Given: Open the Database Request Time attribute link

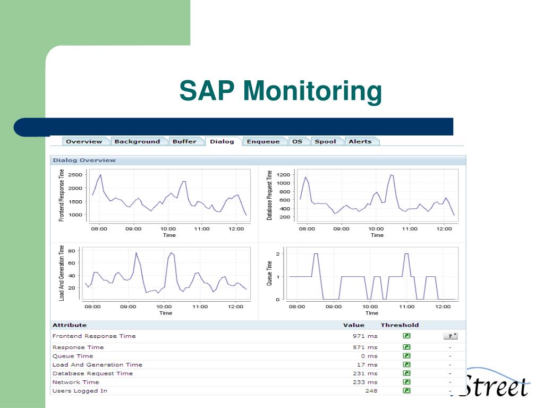Looking at the screenshot, I should click(92, 373).
